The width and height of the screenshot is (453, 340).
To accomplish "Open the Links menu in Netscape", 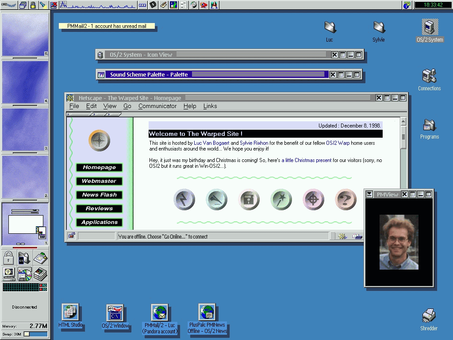I will pos(210,106).
